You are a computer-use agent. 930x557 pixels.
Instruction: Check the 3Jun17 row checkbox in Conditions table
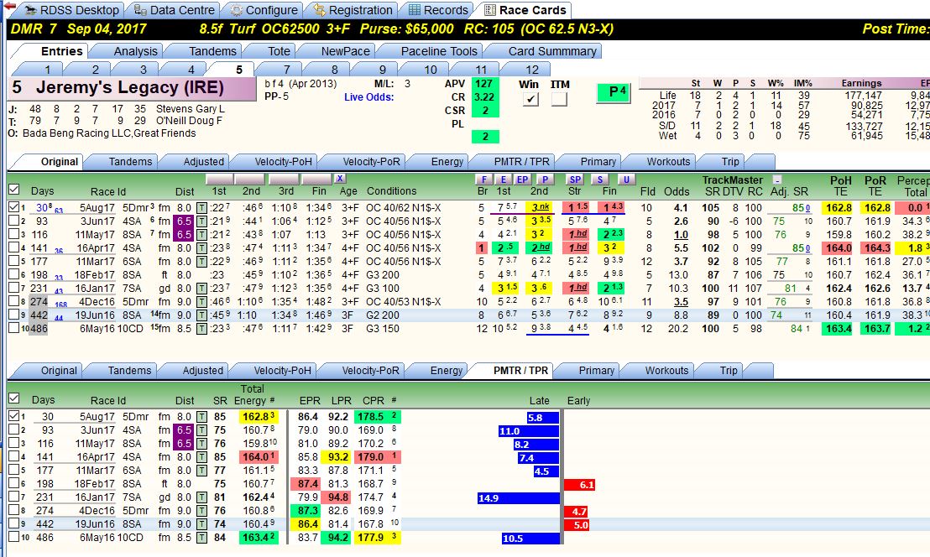pyautogui.click(x=13, y=221)
